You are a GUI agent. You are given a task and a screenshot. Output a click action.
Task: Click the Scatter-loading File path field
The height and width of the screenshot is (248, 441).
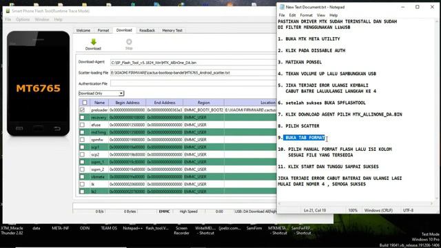click(193, 73)
